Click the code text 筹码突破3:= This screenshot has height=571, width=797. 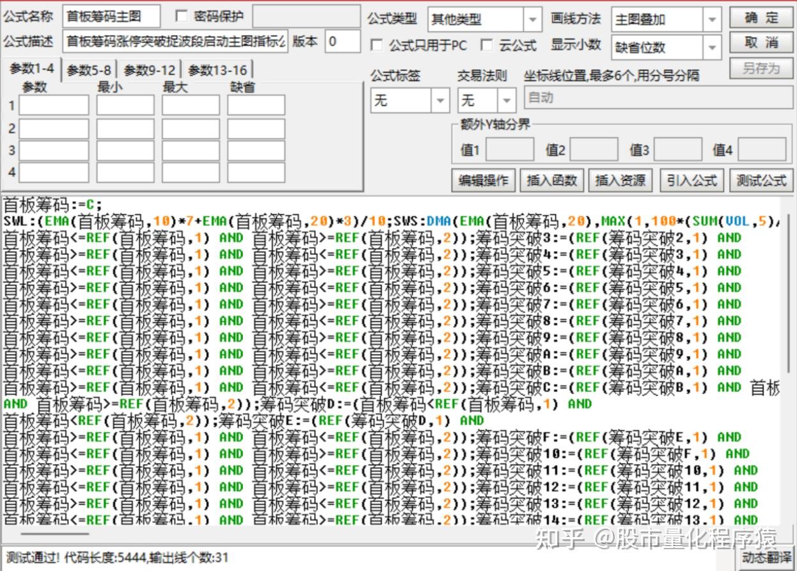(x=521, y=238)
